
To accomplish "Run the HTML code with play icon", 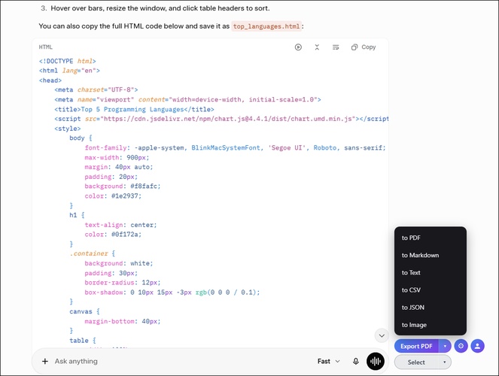I will [298, 47].
